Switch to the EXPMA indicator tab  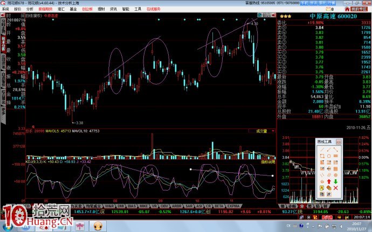click(233, 206)
